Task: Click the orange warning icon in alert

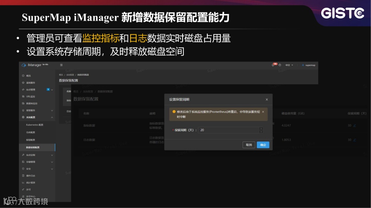Action: (174, 112)
